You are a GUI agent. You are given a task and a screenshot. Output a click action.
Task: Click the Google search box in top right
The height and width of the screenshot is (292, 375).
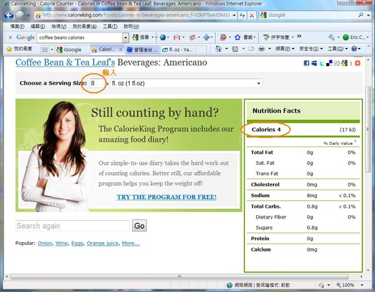coord(309,15)
